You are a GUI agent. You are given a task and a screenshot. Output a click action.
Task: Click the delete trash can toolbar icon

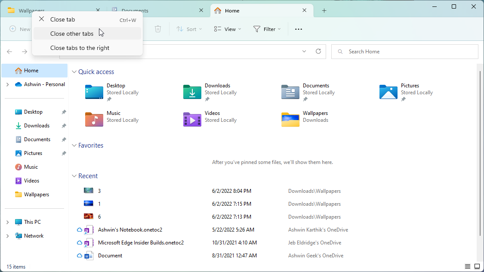point(158,29)
